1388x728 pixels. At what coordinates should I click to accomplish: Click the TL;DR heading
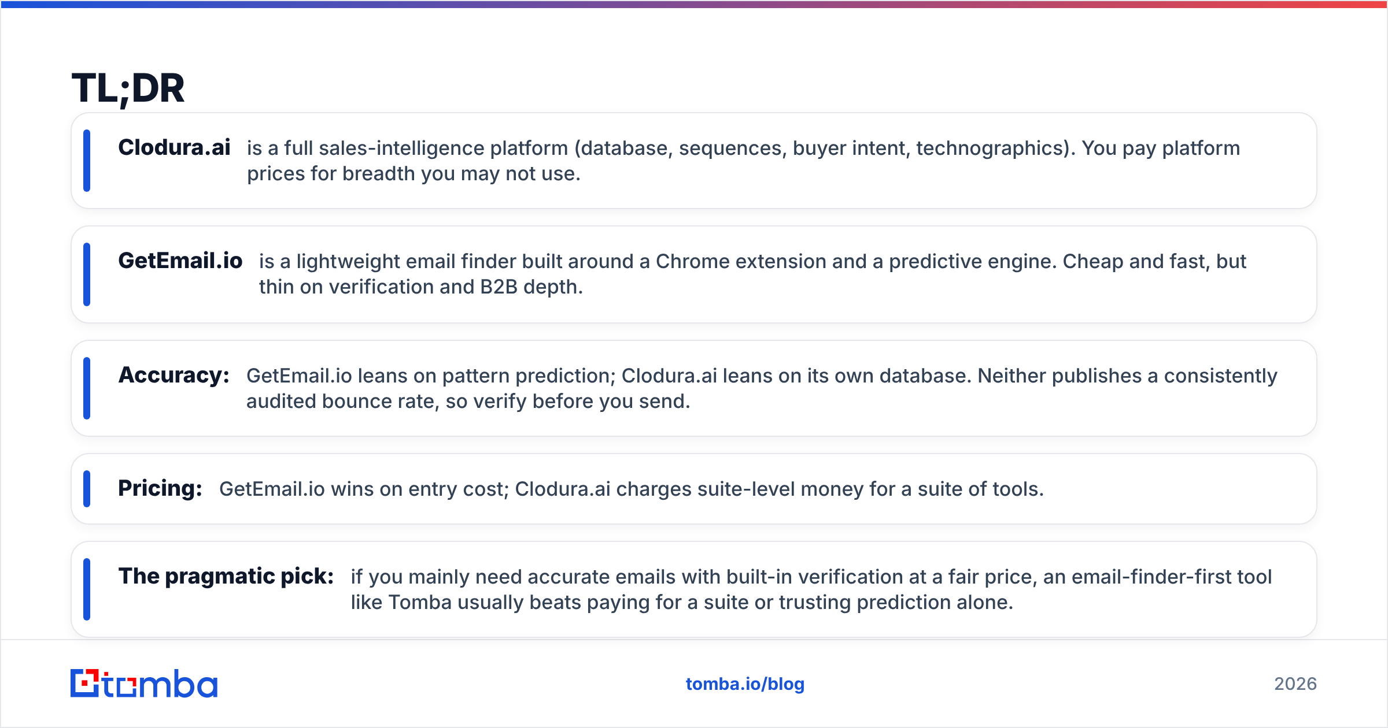128,88
